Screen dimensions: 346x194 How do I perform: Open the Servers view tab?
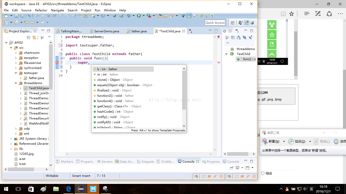tap(104, 161)
